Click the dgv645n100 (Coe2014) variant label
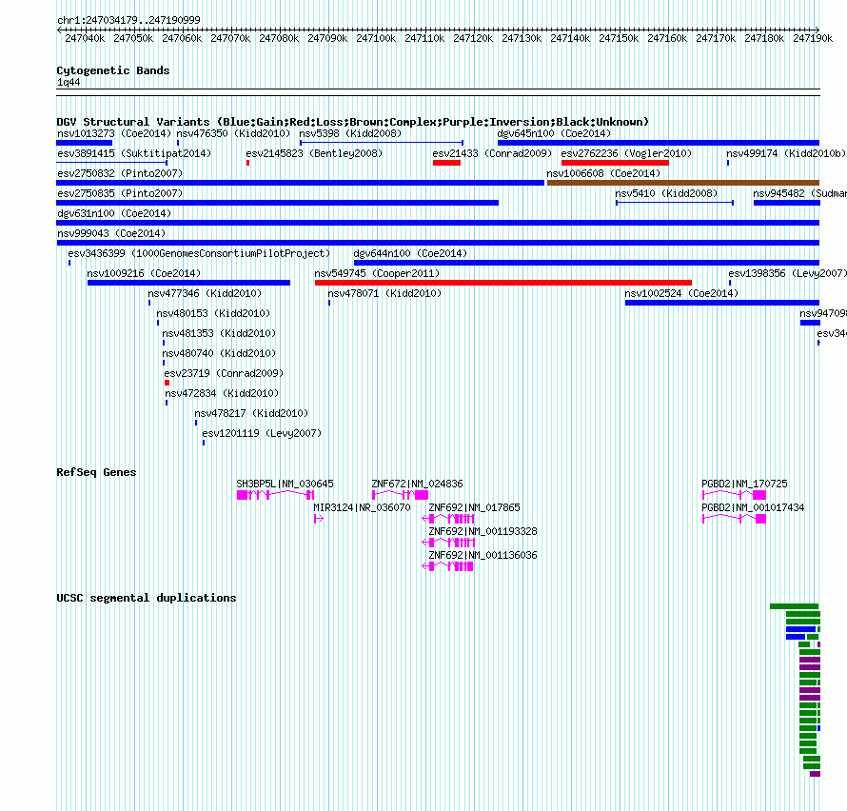Screen dimensions: 847x811 (x=554, y=133)
